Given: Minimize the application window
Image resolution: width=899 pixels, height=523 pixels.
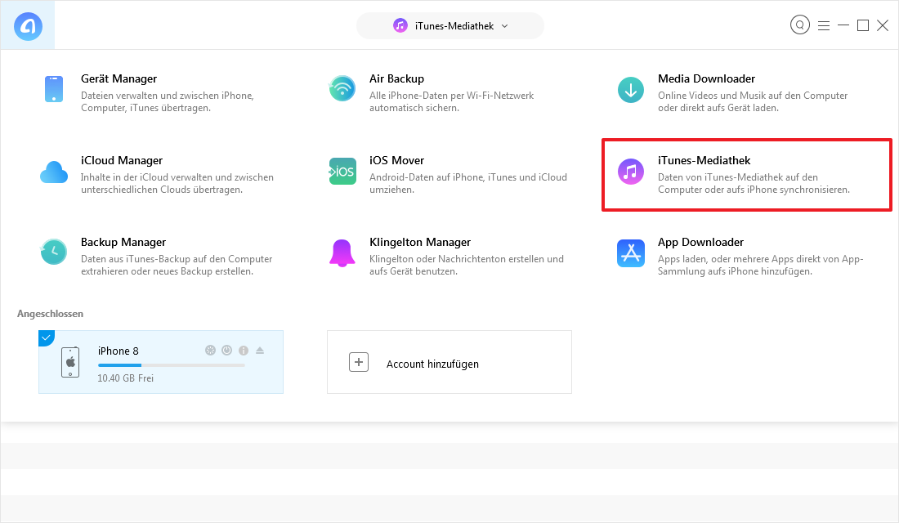Looking at the screenshot, I should pos(843,25).
